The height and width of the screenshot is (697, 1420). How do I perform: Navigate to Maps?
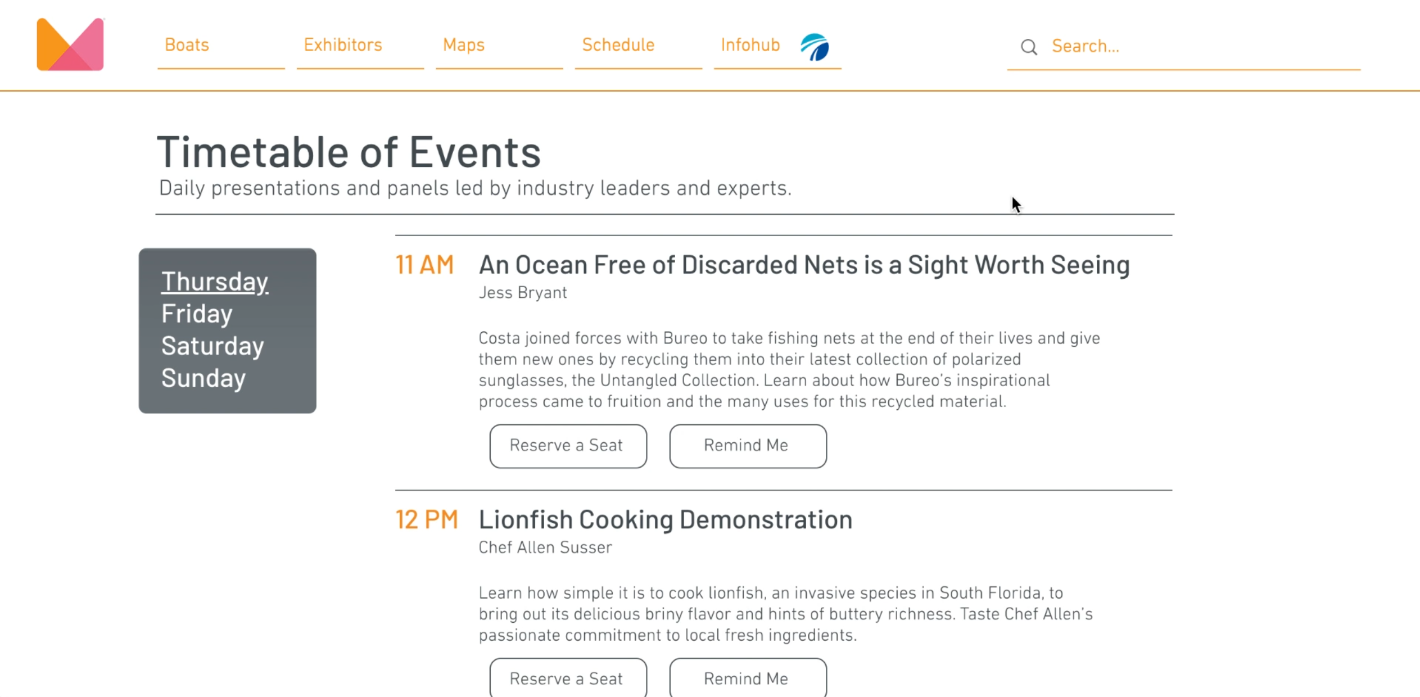tap(463, 45)
